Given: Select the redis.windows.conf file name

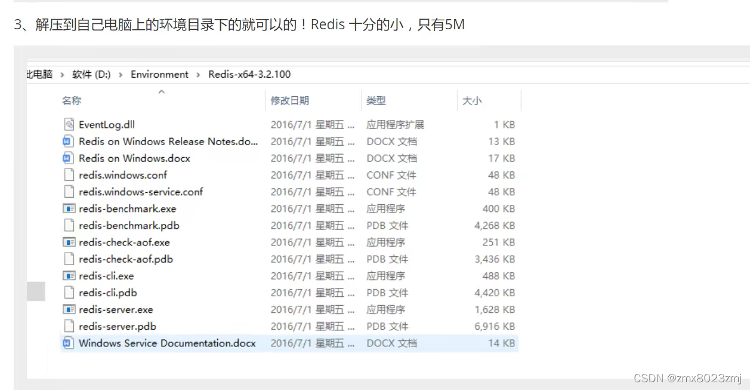Looking at the screenshot, I should click(123, 175).
